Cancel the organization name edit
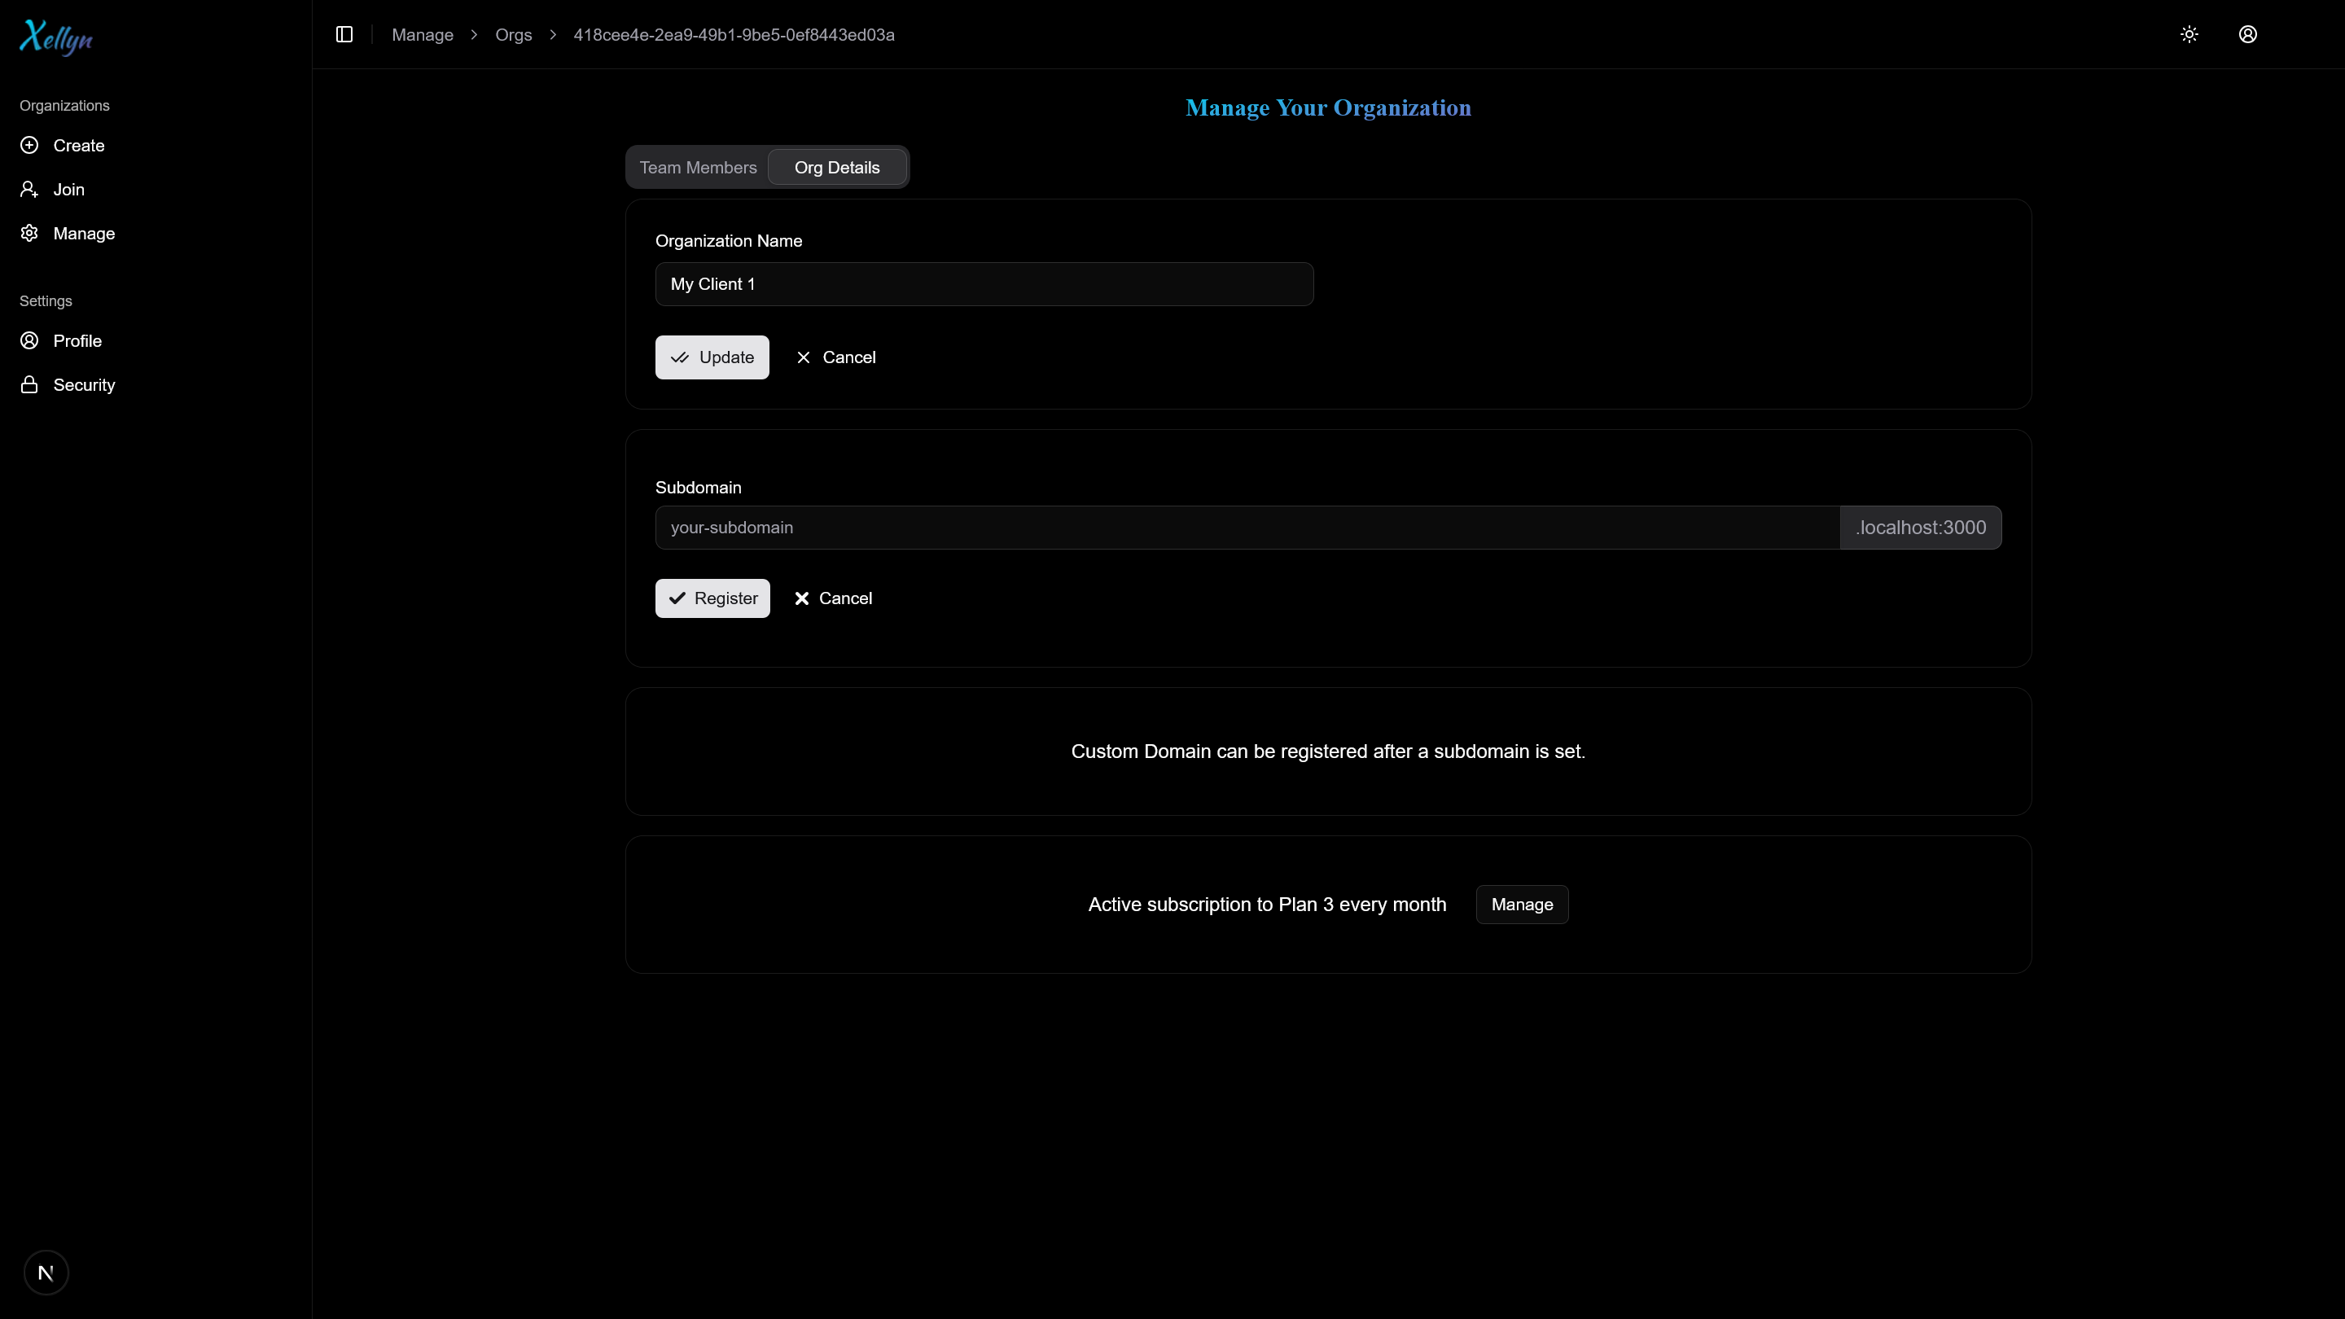2345x1319 pixels. (835, 357)
